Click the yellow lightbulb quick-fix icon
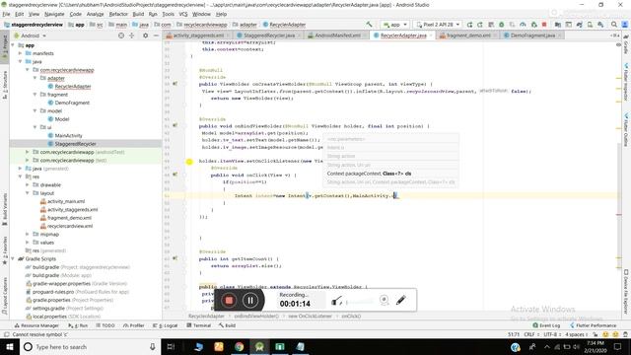Image resolution: width=631 pixels, height=355 pixels. point(189,162)
